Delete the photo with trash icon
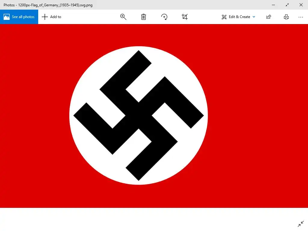The width and height of the screenshot is (308, 231). point(143,17)
